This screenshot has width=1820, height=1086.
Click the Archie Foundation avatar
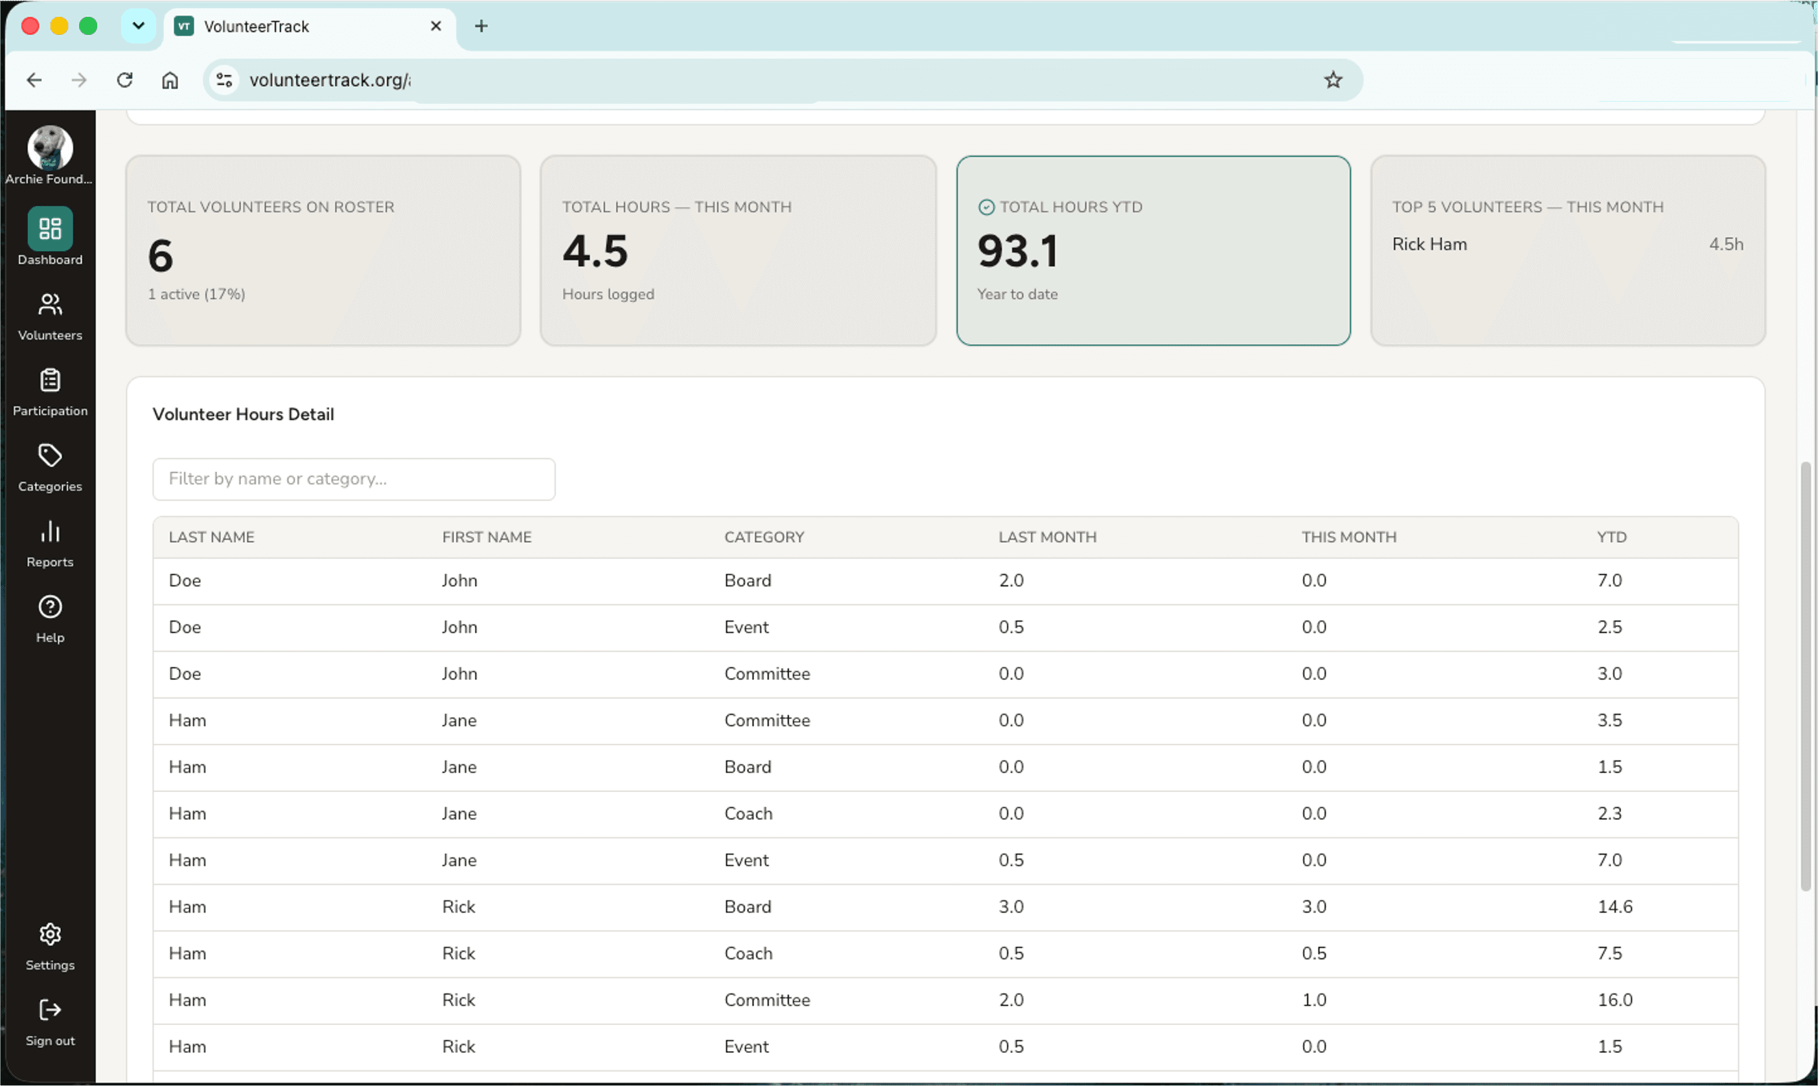pyautogui.click(x=50, y=147)
